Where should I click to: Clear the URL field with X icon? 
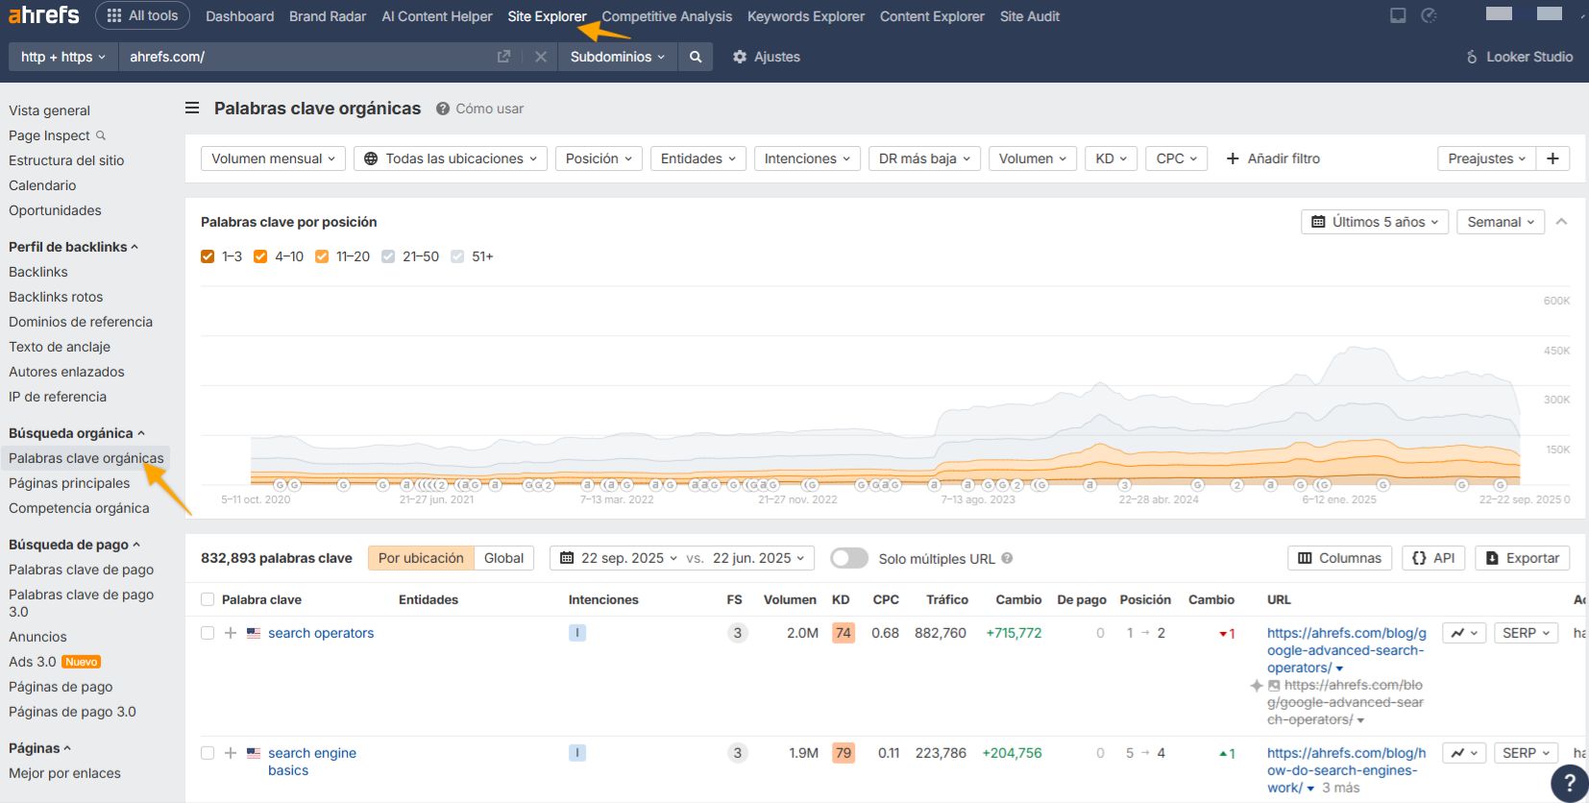pyautogui.click(x=541, y=57)
